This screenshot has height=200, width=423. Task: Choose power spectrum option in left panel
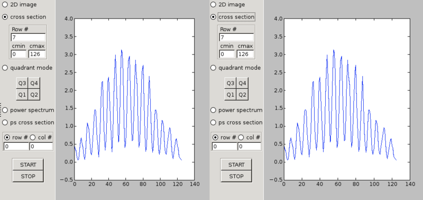coord(5,110)
